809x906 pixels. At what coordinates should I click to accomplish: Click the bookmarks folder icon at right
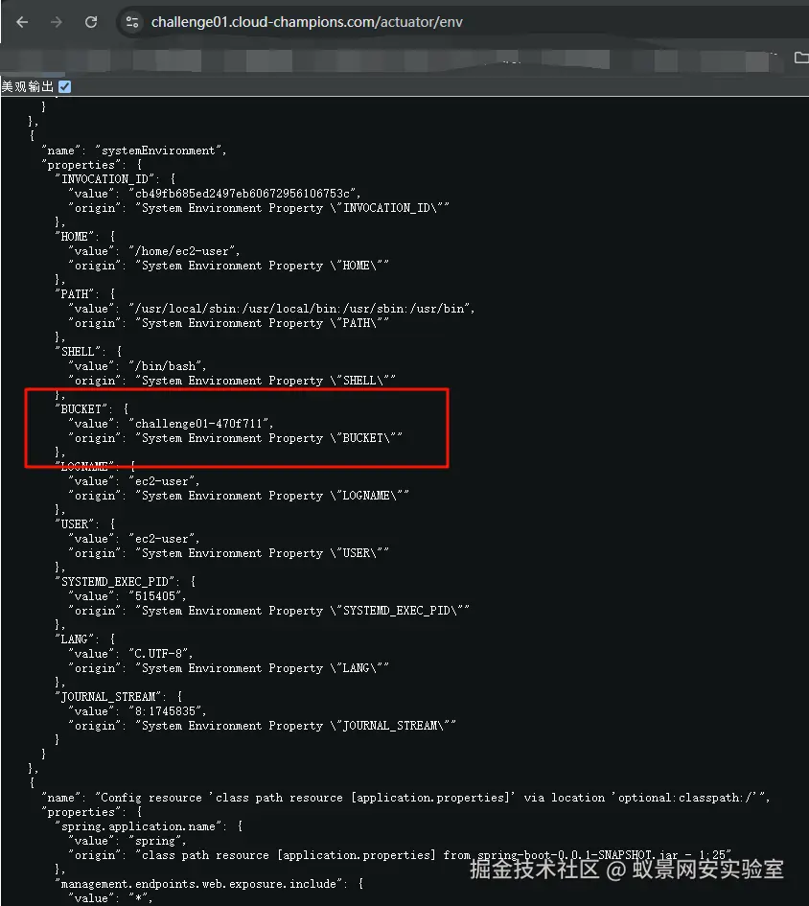801,58
